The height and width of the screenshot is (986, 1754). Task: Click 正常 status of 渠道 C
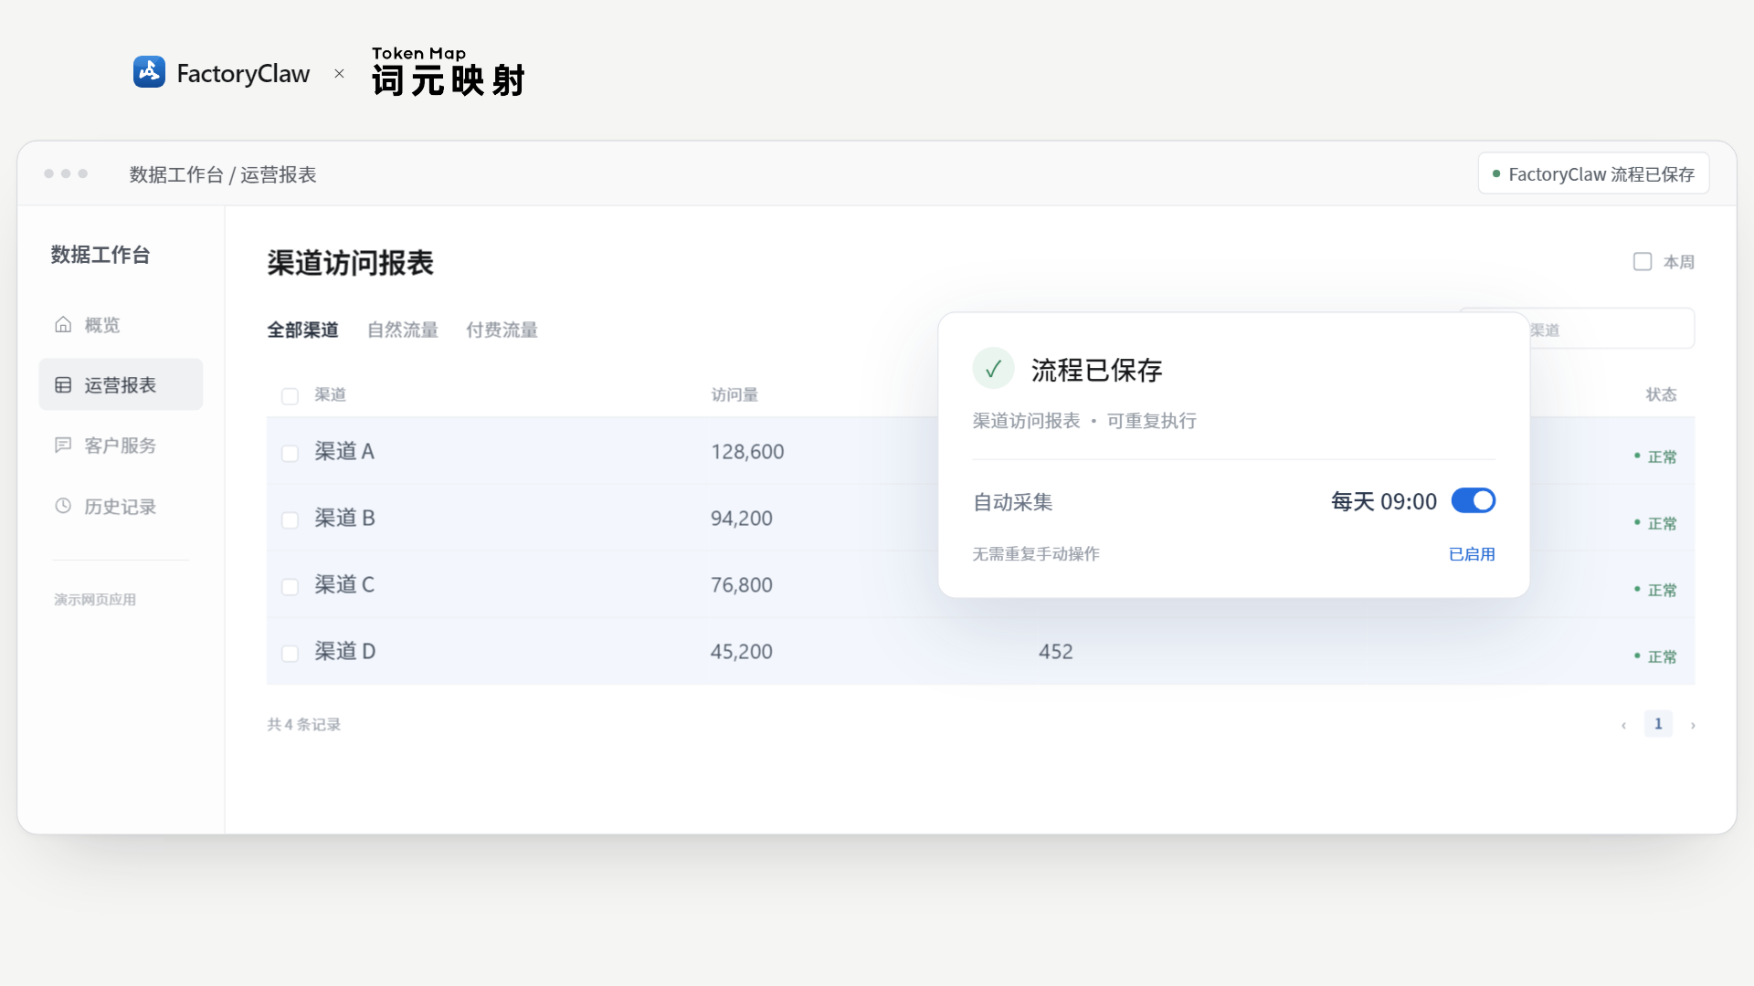tap(1655, 590)
